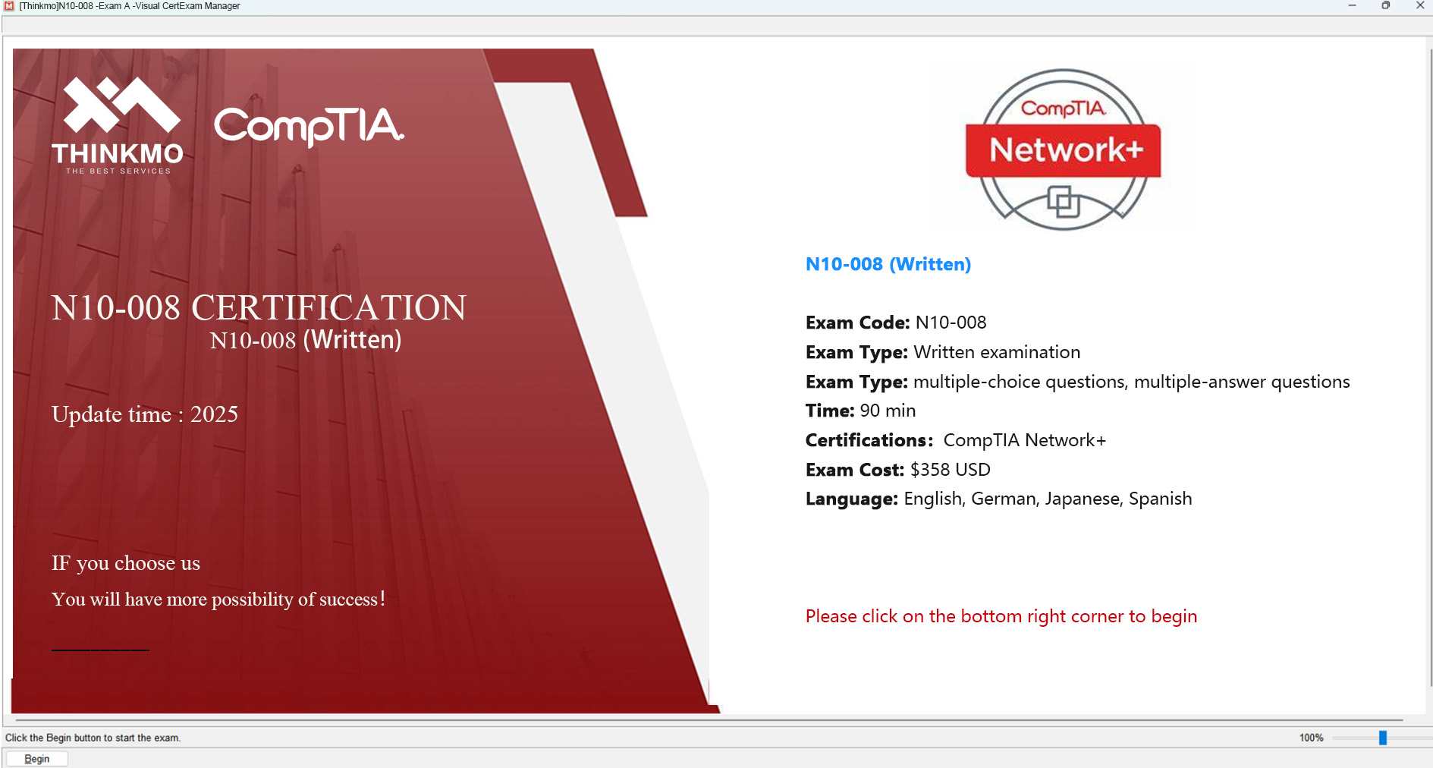Adjust the zoom slider handle

(x=1383, y=738)
